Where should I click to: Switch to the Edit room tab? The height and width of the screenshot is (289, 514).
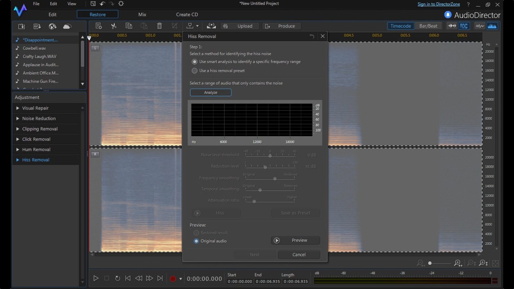[52, 14]
